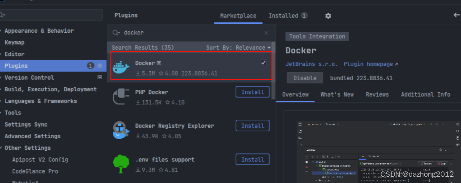The height and width of the screenshot is (183, 461).
Task: Select Settings Sync in the settings tree
Action: [26, 124]
